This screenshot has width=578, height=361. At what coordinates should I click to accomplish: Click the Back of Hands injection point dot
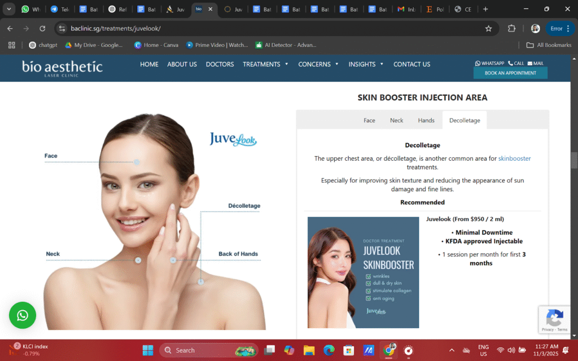pyautogui.click(x=173, y=260)
